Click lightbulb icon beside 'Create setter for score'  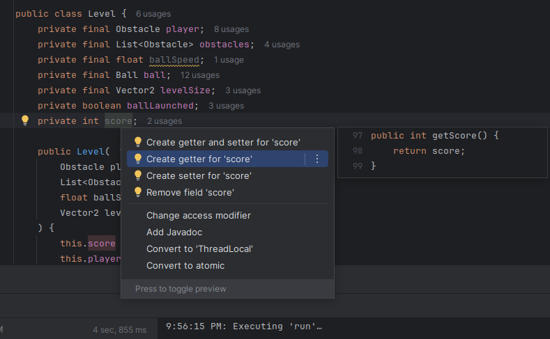tap(138, 175)
